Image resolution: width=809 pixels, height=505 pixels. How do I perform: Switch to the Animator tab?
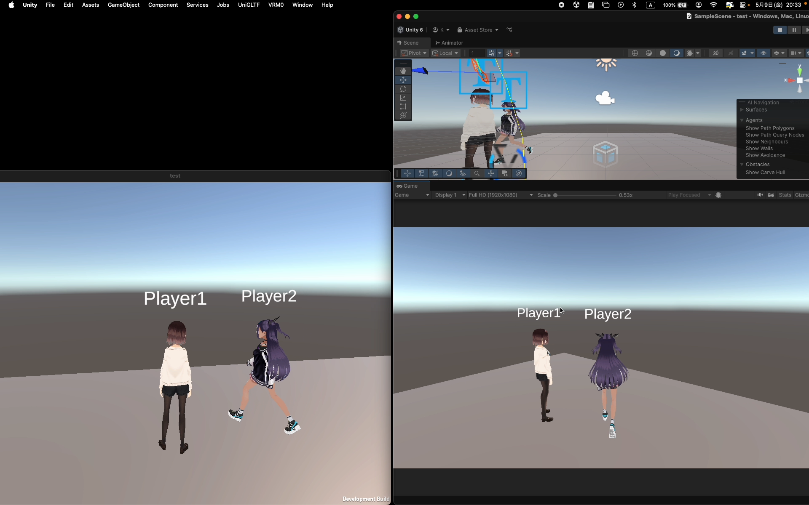(449, 43)
